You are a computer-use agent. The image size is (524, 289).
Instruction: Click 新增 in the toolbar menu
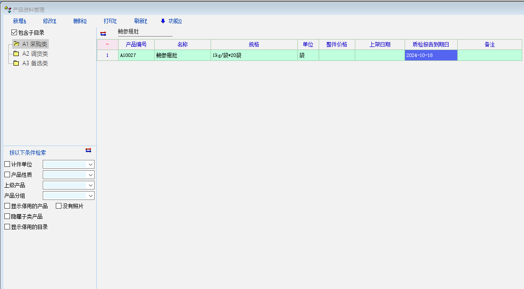pos(20,21)
